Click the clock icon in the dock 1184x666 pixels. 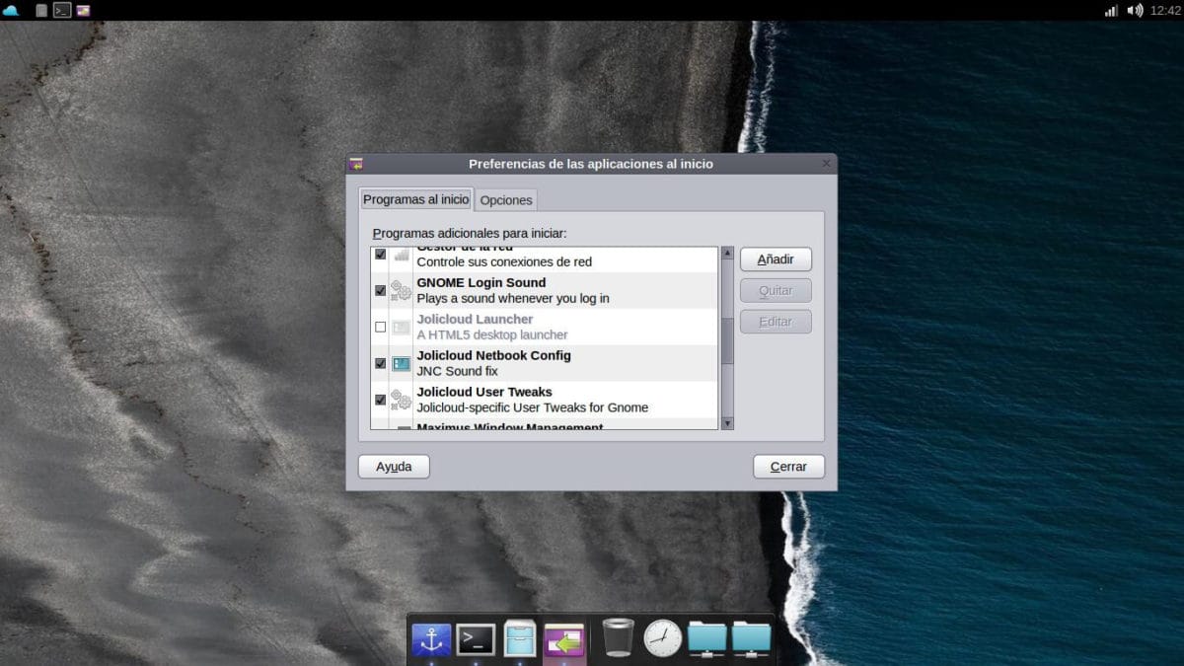pos(662,639)
